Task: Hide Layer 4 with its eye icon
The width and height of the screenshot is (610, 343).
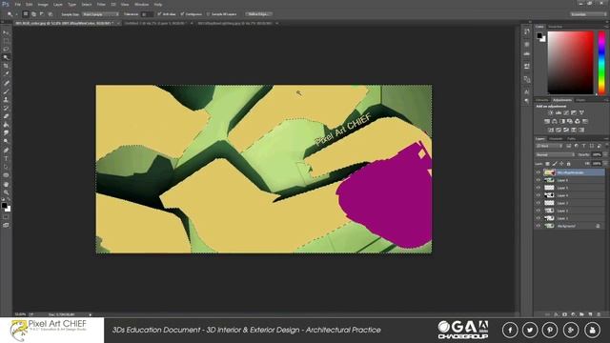Action: click(539, 195)
